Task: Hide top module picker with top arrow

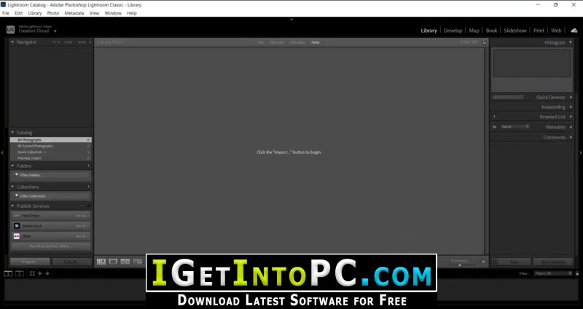Action: point(291,20)
